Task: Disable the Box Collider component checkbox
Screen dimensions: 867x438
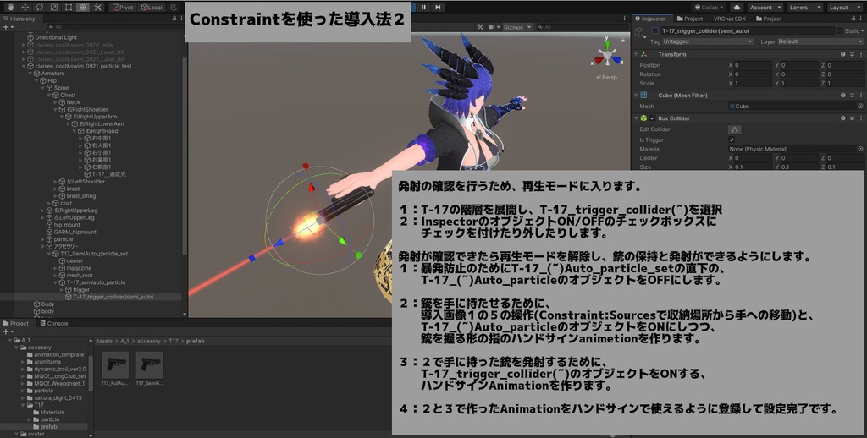Action: tap(653, 118)
